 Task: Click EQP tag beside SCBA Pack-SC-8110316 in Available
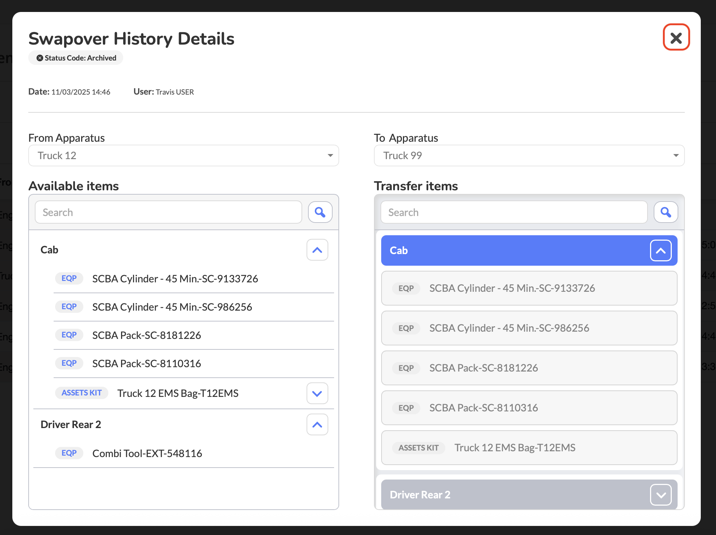click(69, 363)
